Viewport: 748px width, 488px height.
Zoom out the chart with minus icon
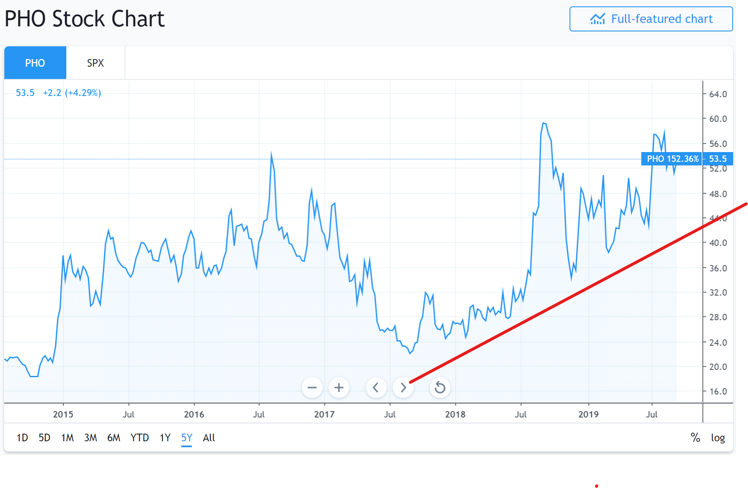coord(312,387)
